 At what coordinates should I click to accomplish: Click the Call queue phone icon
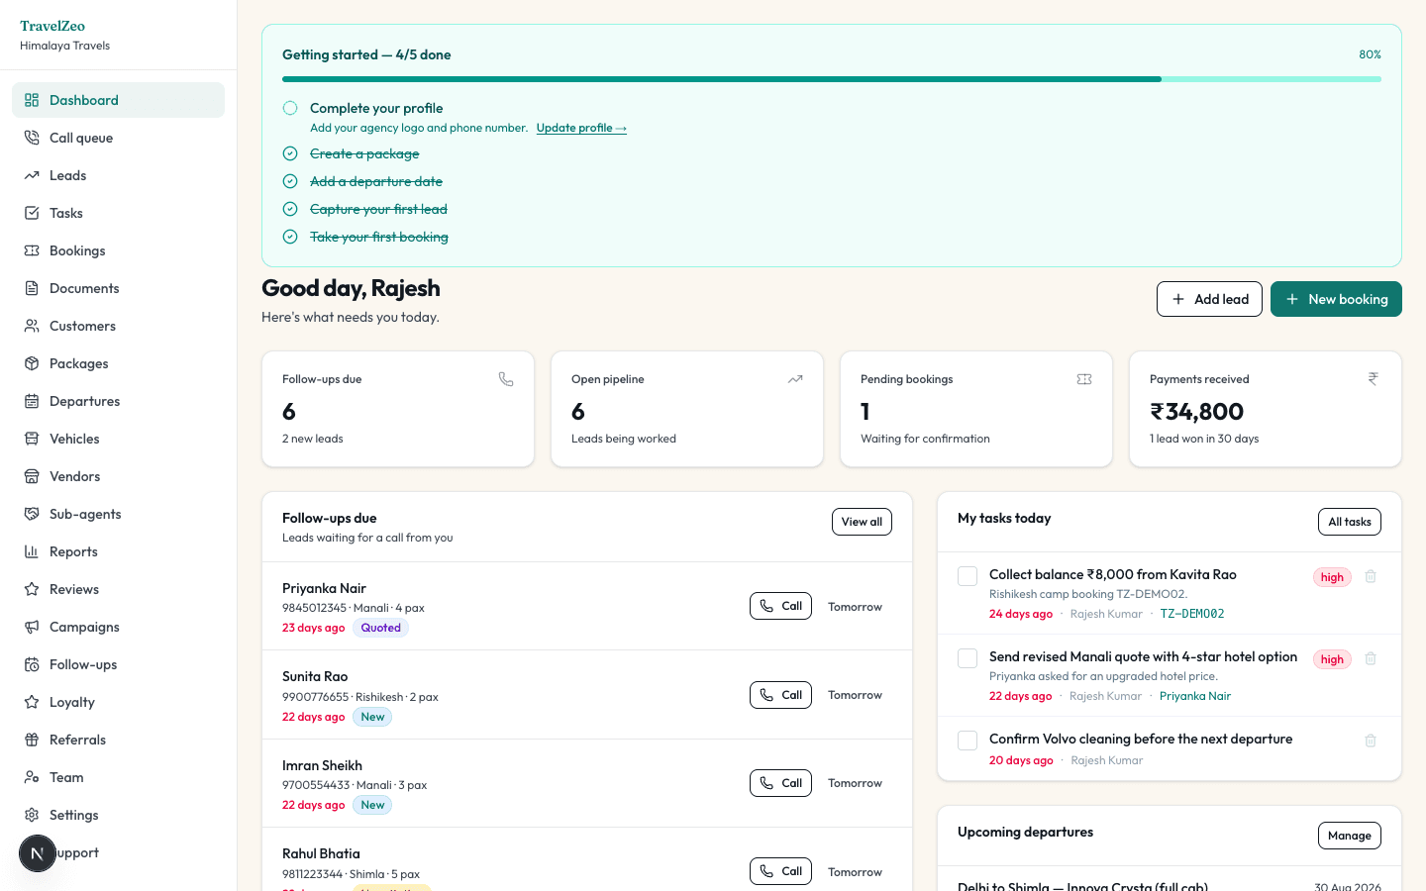coord(32,138)
